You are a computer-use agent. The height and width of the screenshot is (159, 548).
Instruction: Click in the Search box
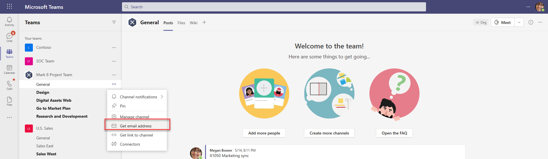click(274, 7)
